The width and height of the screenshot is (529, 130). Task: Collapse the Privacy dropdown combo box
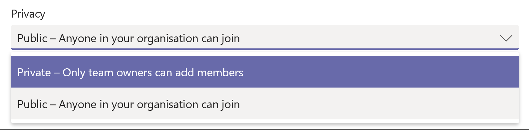pos(265,37)
